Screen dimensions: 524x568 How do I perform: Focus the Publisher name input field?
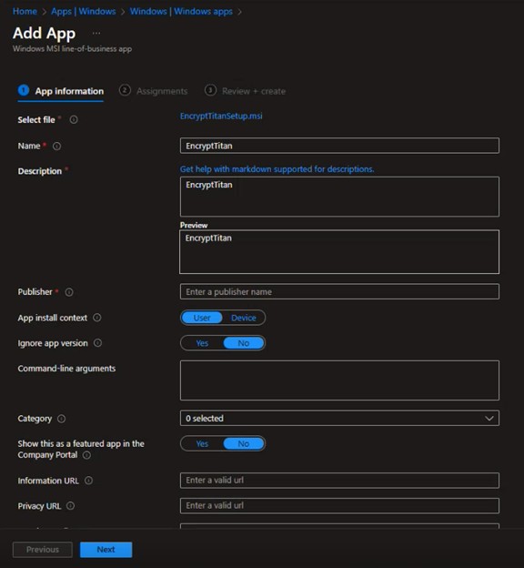pyautogui.click(x=339, y=291)
